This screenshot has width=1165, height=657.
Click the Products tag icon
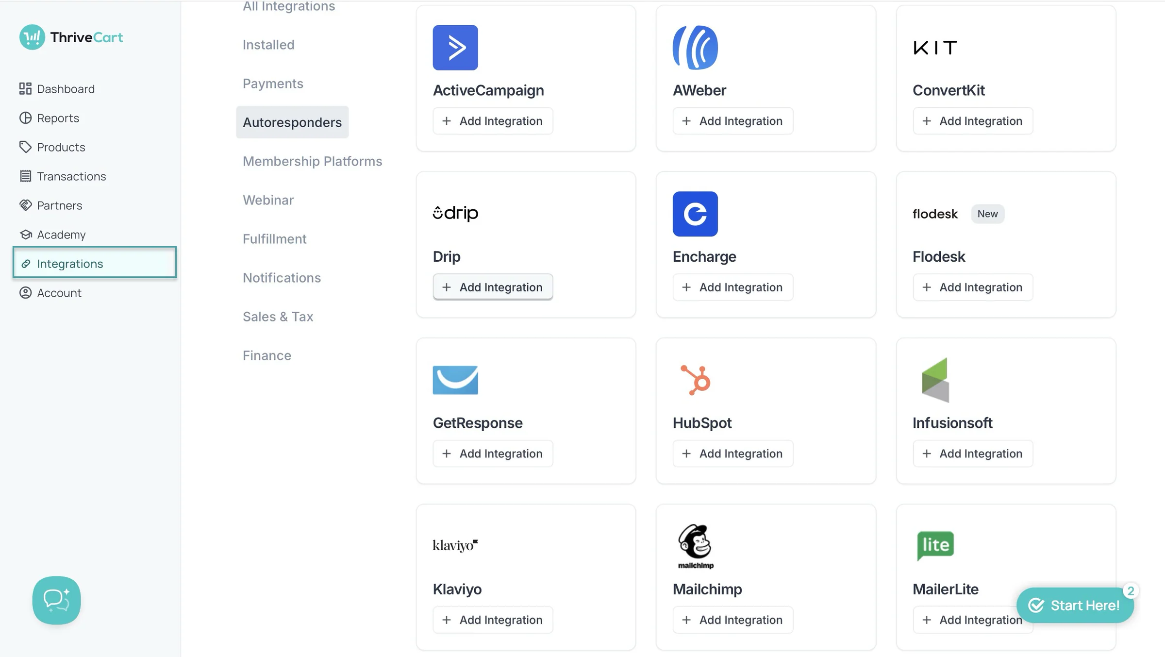[25, 147]
